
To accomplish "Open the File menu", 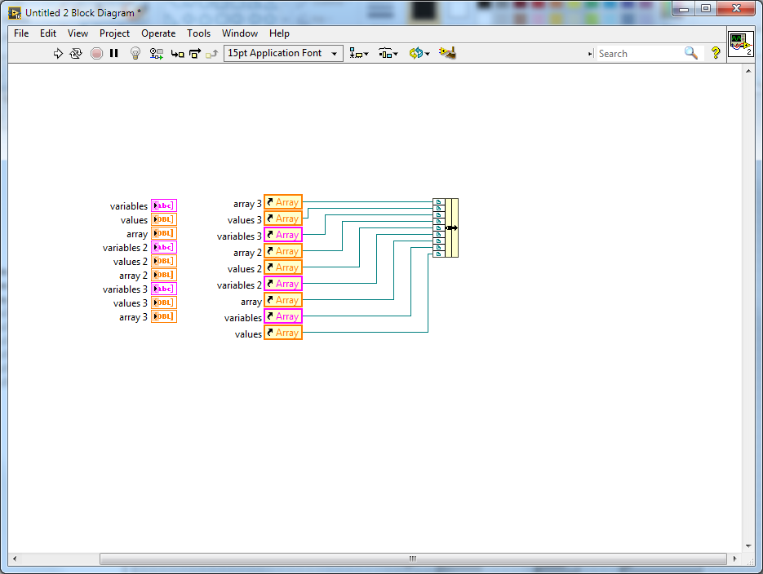I will point(21,33).
